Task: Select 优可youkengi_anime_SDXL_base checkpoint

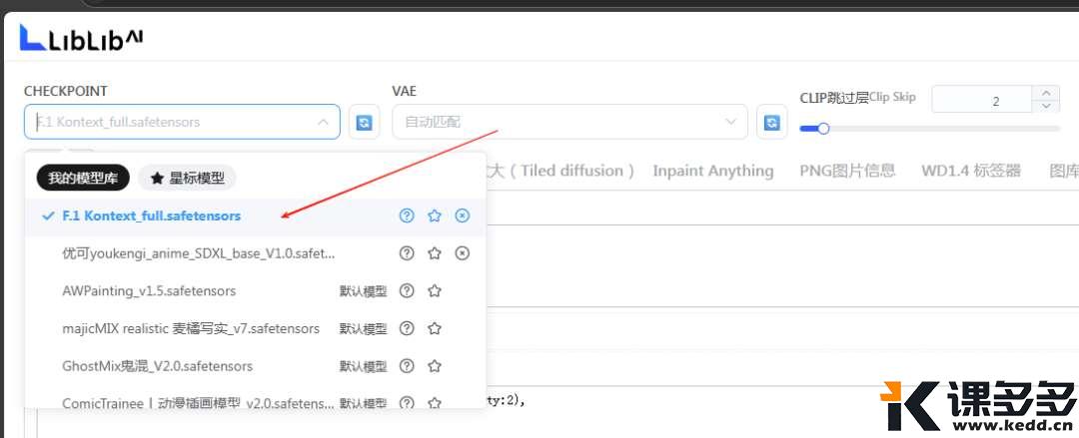Action: tap(255, 253)
